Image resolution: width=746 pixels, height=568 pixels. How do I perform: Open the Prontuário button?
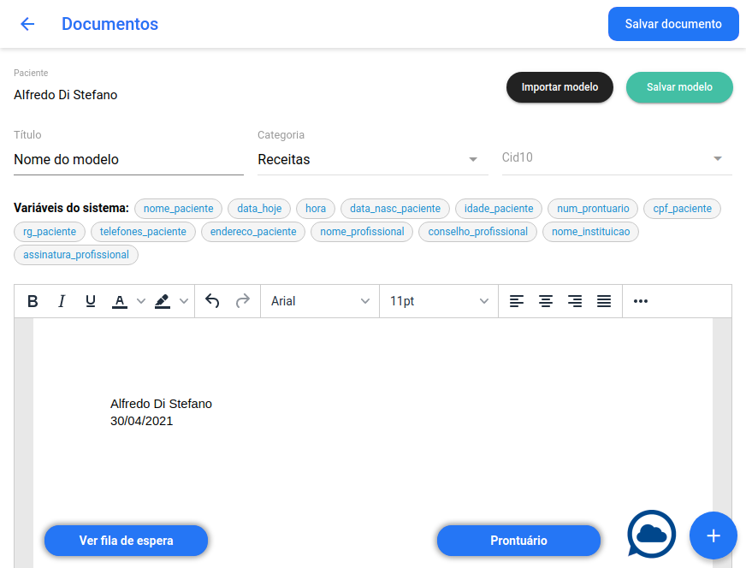point(518,541)
